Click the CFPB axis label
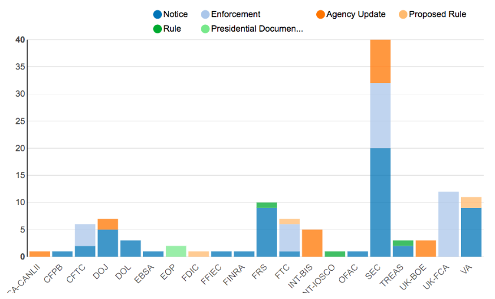Image resolution: width=495 pixels, height=299 pixels. [x=53, y=274]
